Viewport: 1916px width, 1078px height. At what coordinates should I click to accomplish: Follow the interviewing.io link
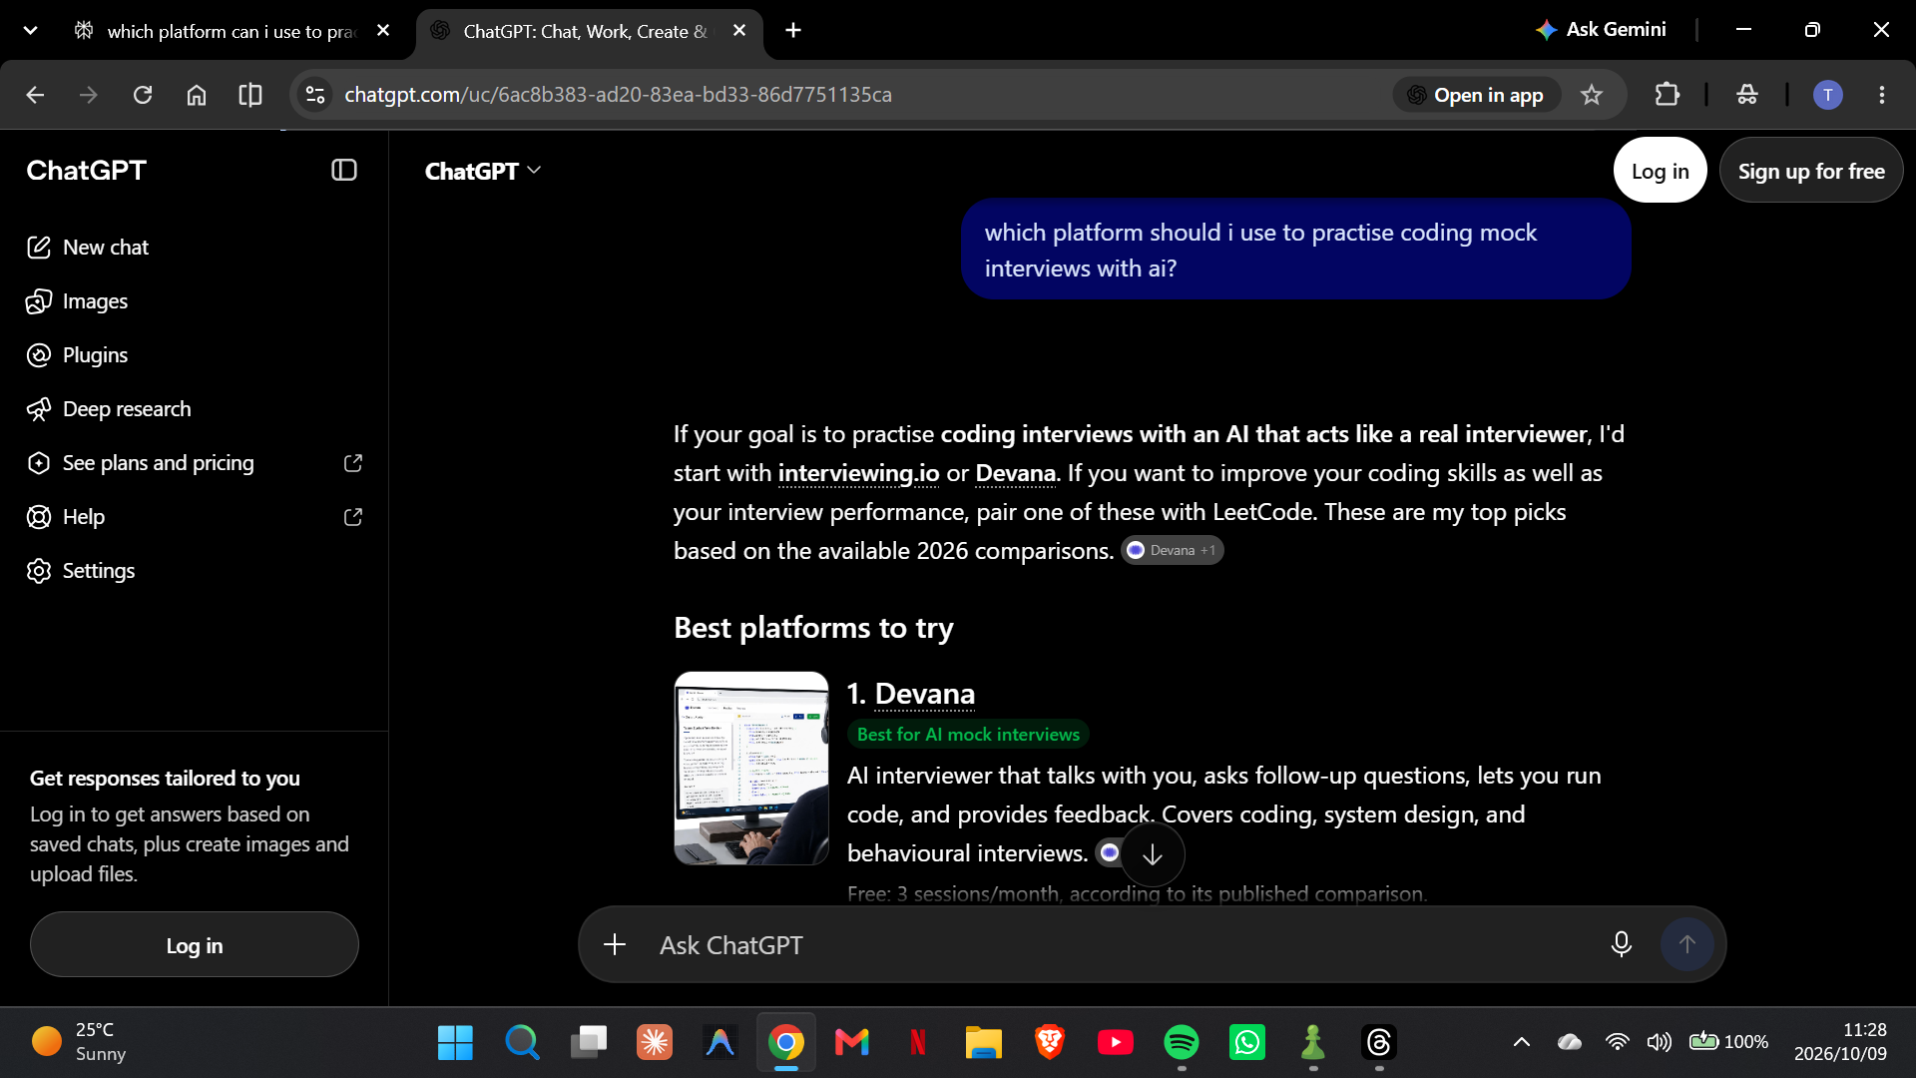click(858, 473)
